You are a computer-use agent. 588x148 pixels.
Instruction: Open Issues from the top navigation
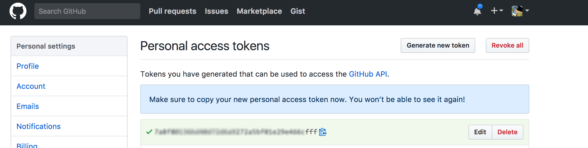[x=216, y=11]
